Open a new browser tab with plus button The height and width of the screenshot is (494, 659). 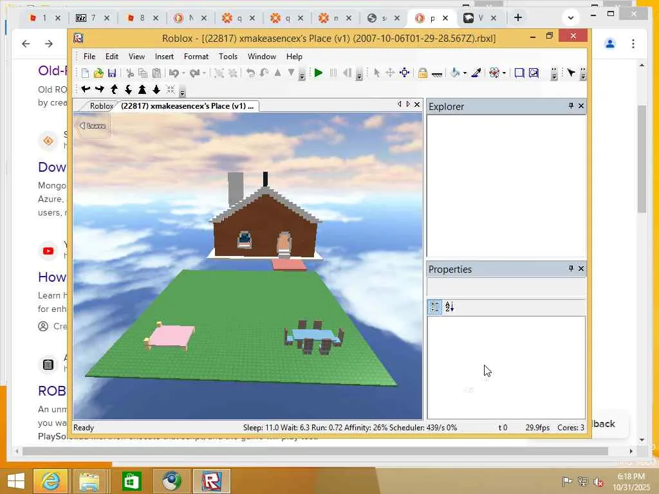518,17
